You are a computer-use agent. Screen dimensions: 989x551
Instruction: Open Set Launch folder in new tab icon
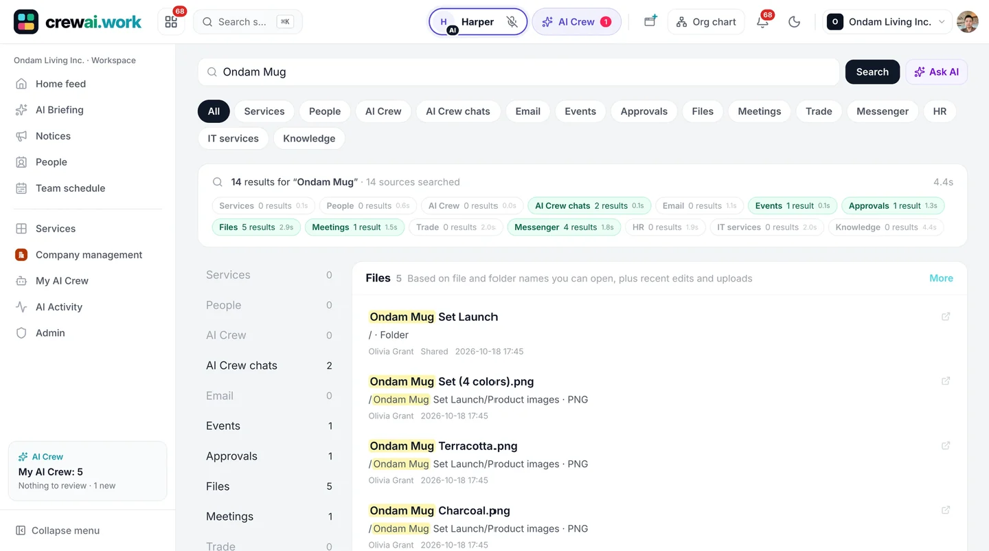tap(946, 317)
